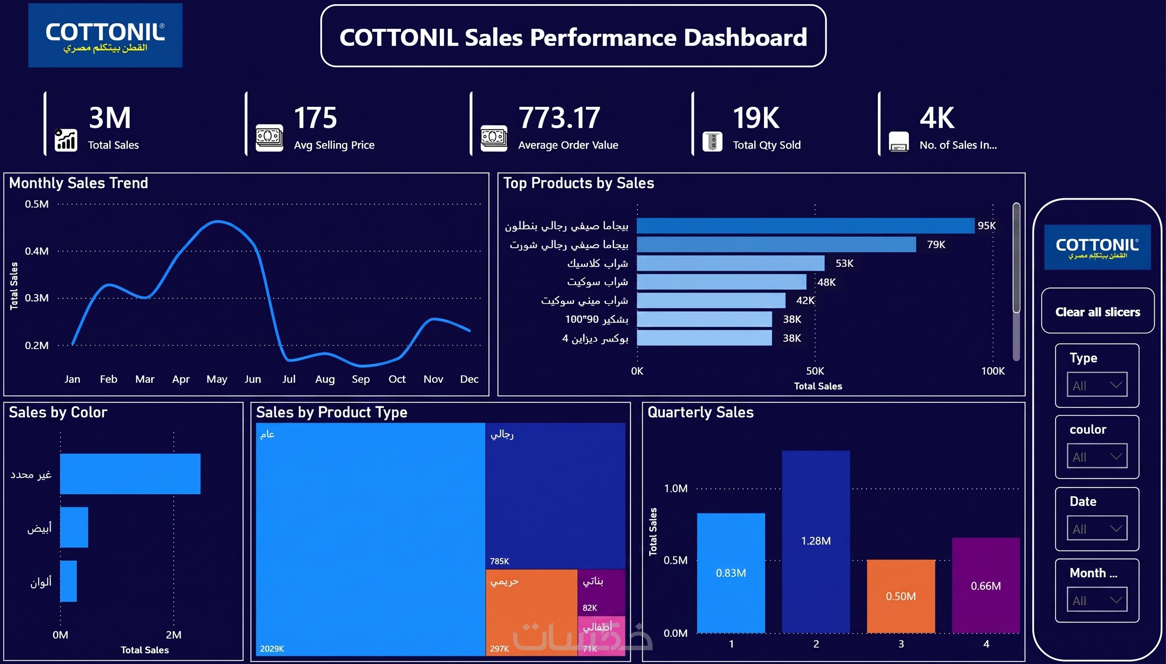Expand the Date slicer dropdown
The height and width of the screenshot is (664, 1166).
coord(1097,528)
